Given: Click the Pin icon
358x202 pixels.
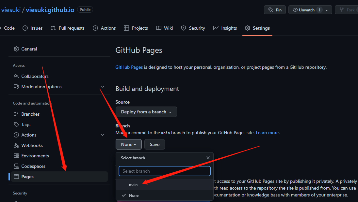Looking at the screenshot, I should coord(270,10).
